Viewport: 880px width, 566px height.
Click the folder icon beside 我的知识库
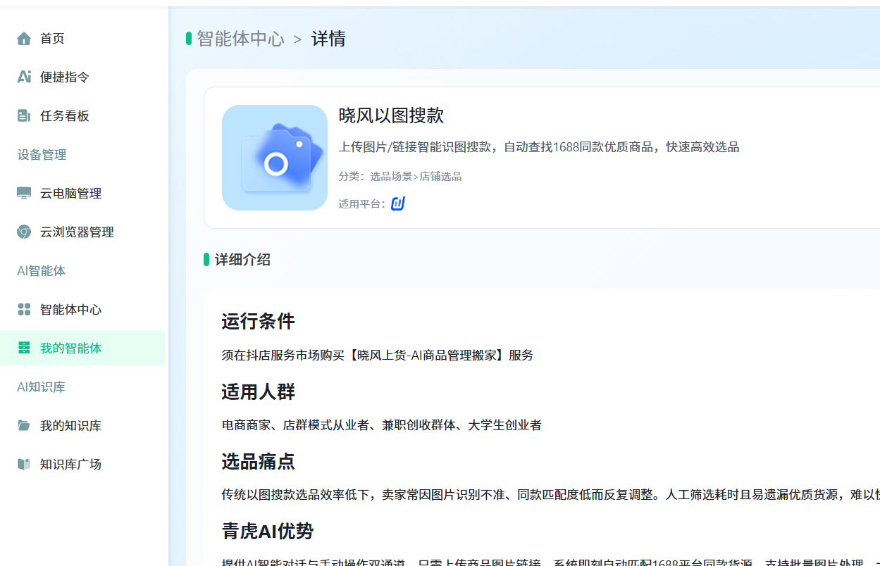click(x=24, y=425)
